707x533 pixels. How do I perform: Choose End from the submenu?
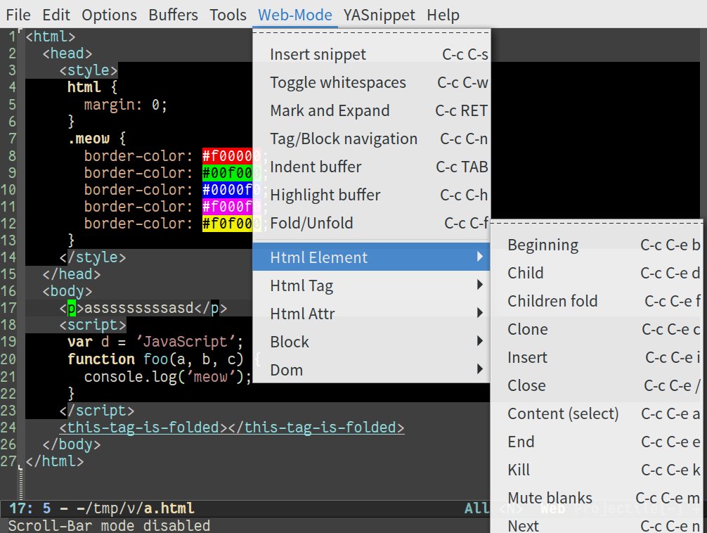pos(597,442)
